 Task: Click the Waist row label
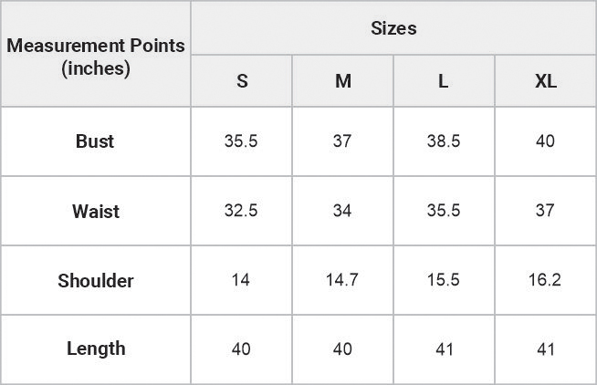(x=96, y=211)
